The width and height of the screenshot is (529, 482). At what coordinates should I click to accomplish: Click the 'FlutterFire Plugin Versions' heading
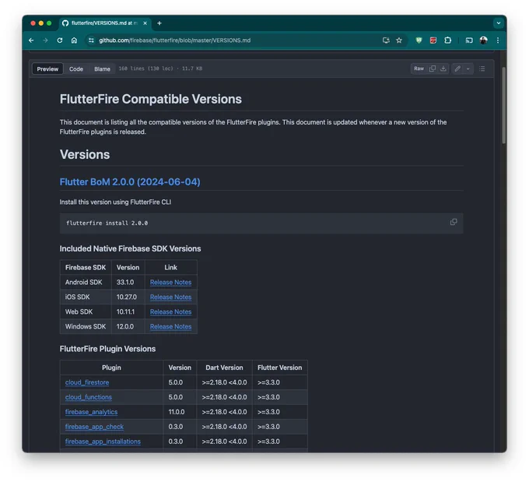click(x=107, y=349)
